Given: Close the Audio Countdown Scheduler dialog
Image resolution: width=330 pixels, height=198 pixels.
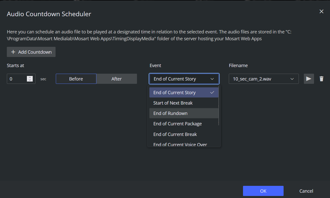Looking at the screenshot, I should click(x=321, y=11).
